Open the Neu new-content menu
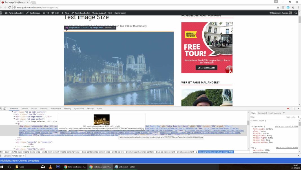This screenshot has width=301, height=170. 65,13
